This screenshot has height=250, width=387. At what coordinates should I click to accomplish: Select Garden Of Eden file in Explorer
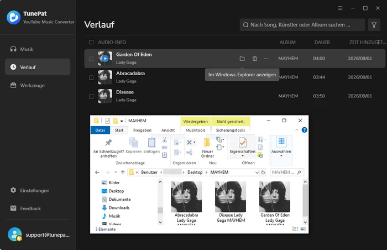click(x=275, y=204)
